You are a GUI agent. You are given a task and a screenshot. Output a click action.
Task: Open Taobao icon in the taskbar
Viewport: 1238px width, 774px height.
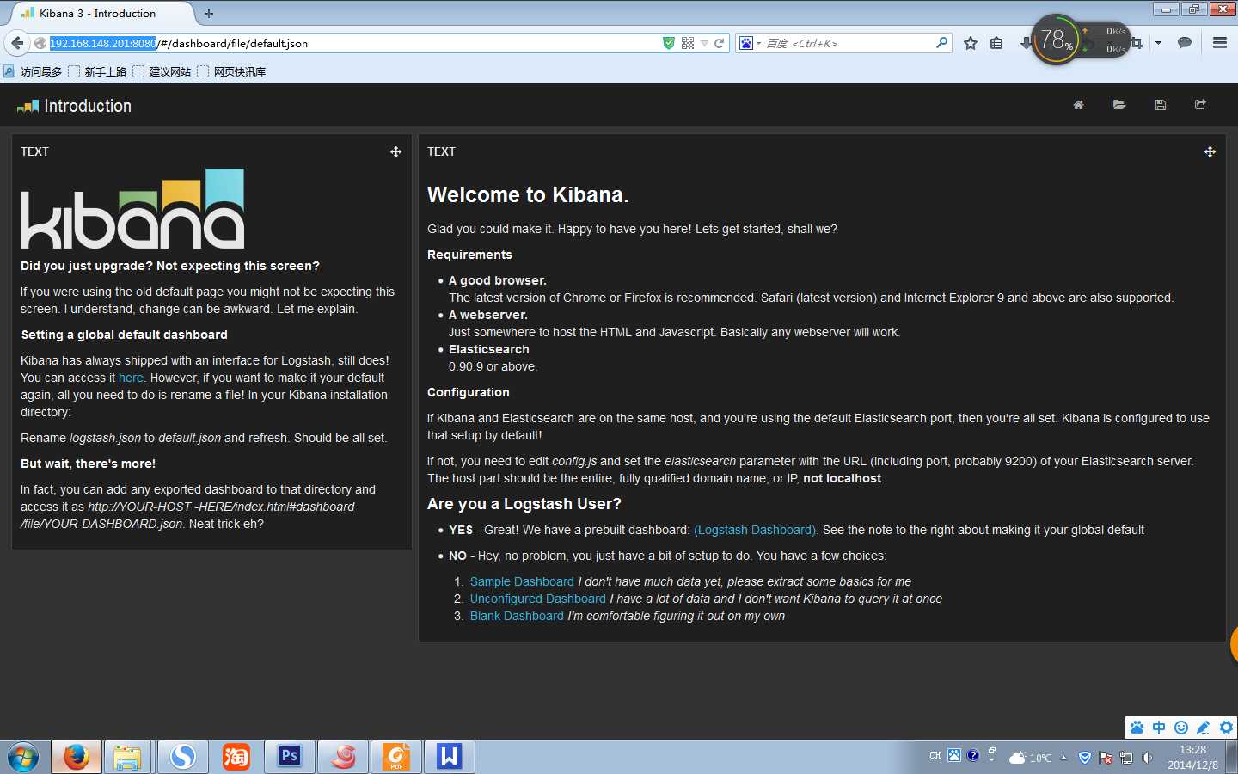tap(236, 757)
